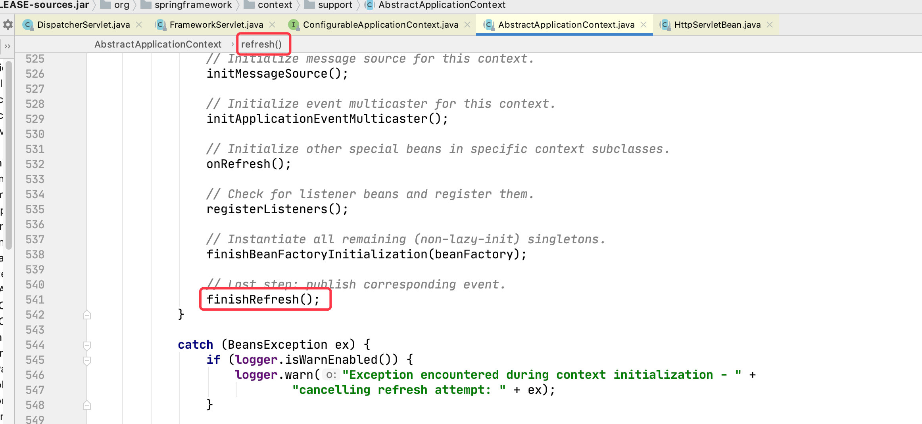The height and width of the screenshot is (424, 922).
Task: Click finishRefresh() method call
Action: pos(263,300)
